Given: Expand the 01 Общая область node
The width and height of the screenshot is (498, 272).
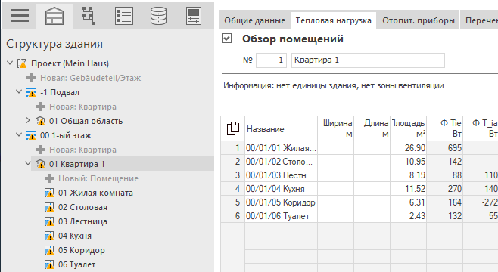Looking at the screenshot, I should click(x=28, y=120).
